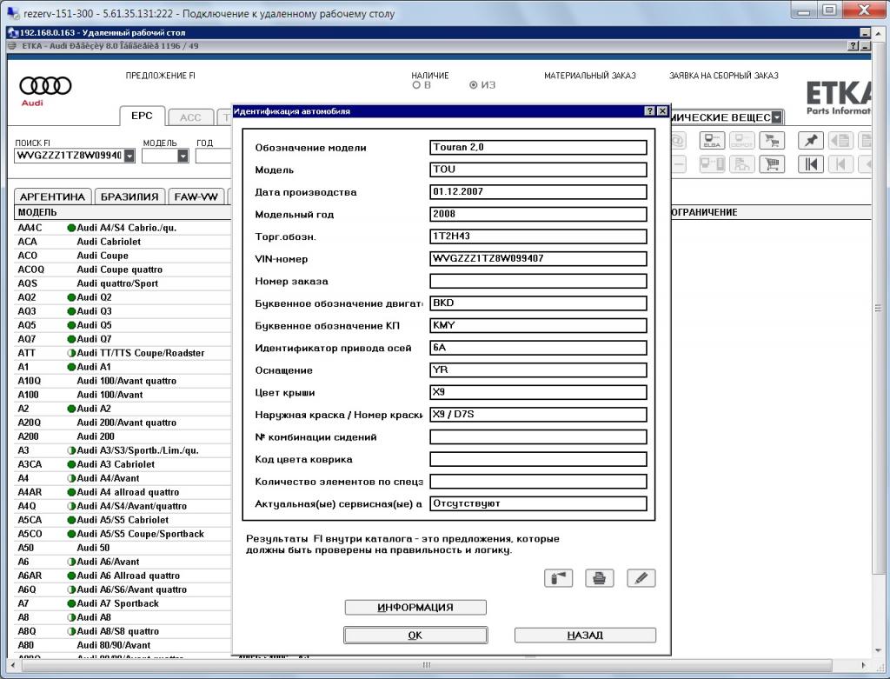Image resolution: width=890 pixels, height=679 pixels.
Task: Close the vehicle identification dialog
Action: coord(661,111)
